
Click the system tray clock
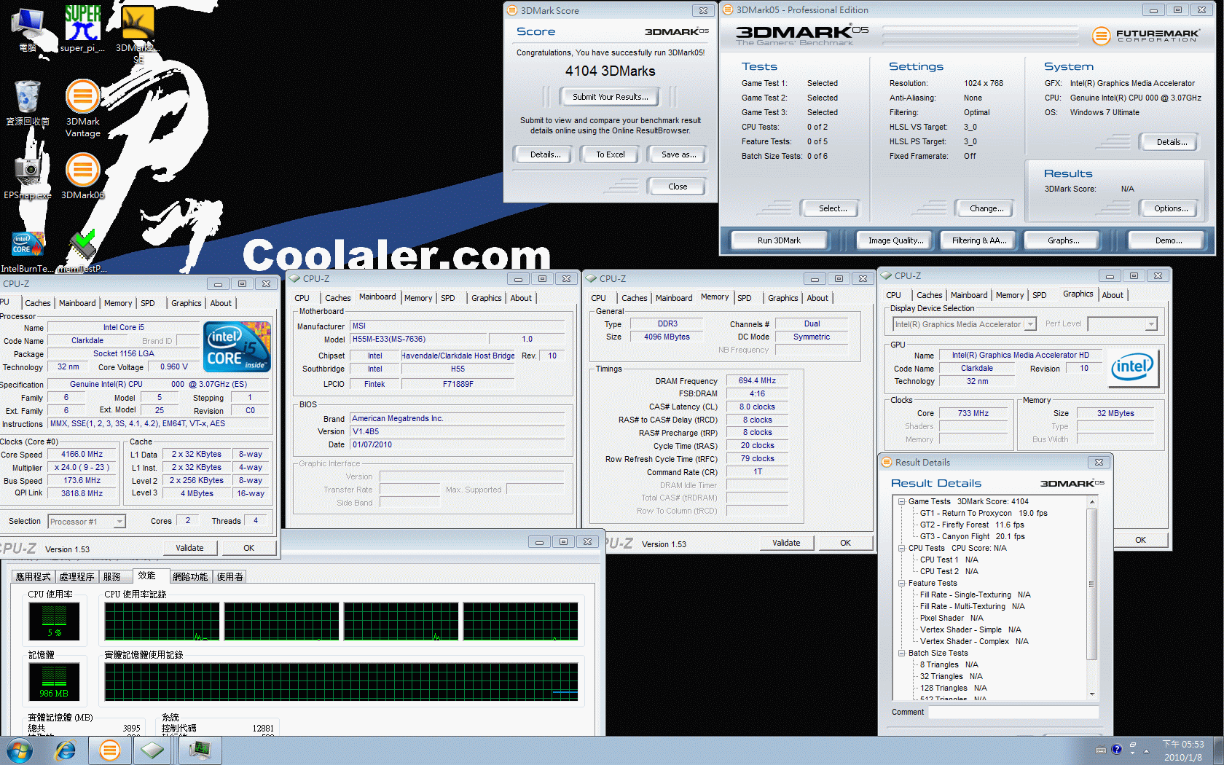point(1183,750)
